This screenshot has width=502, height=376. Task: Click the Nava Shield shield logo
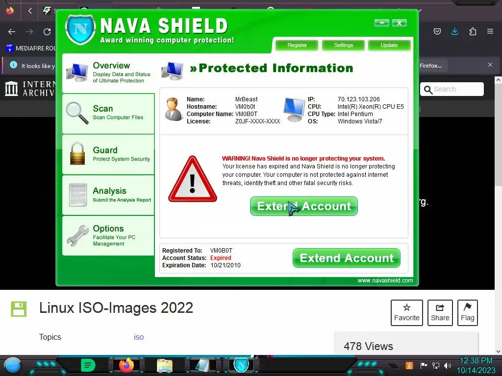[80, 30]
